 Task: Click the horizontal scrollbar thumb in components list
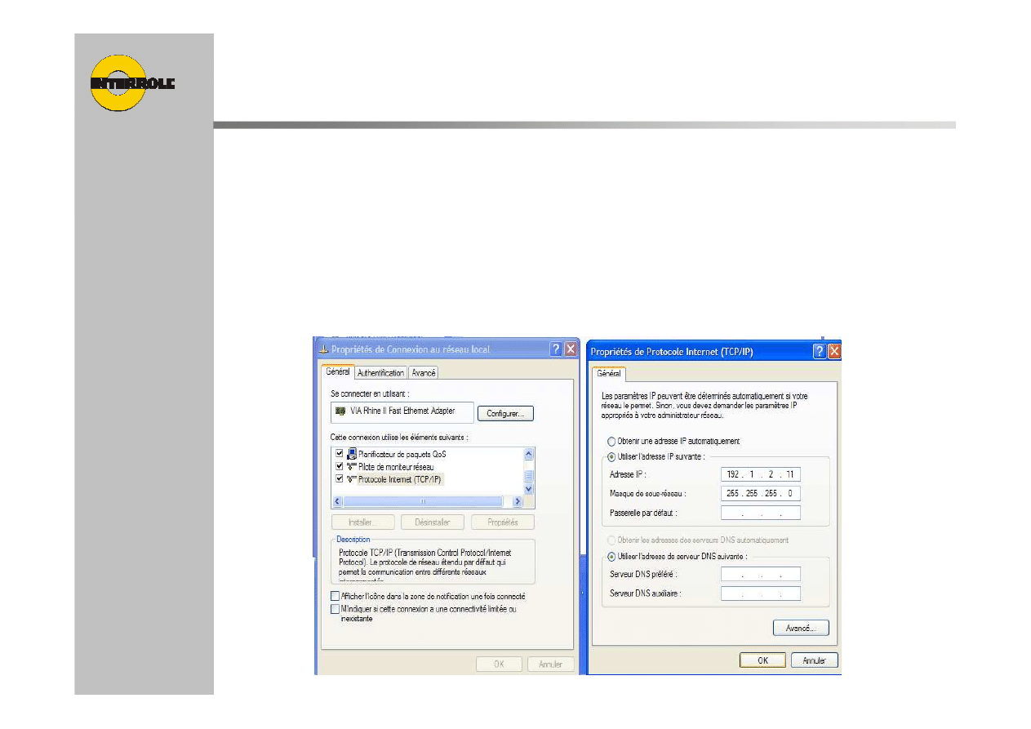tap(422, 501)
